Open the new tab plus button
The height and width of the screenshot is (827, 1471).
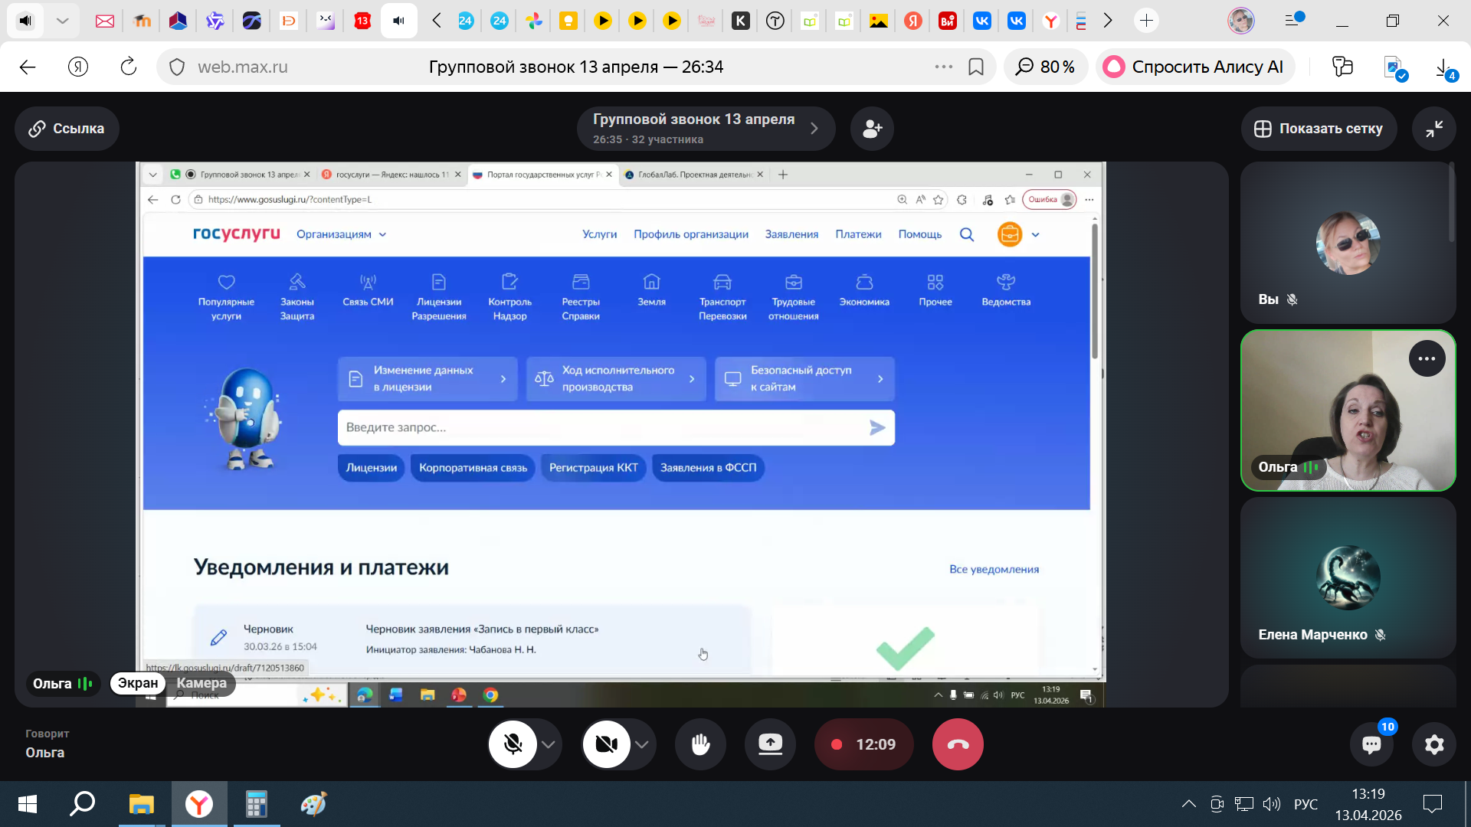pyautogui.click(x=1146, y=21)
